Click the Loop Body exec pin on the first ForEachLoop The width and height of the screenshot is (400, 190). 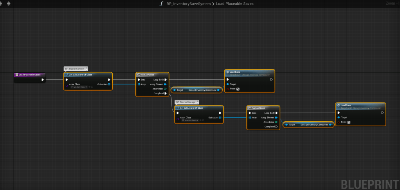(166, 79)
